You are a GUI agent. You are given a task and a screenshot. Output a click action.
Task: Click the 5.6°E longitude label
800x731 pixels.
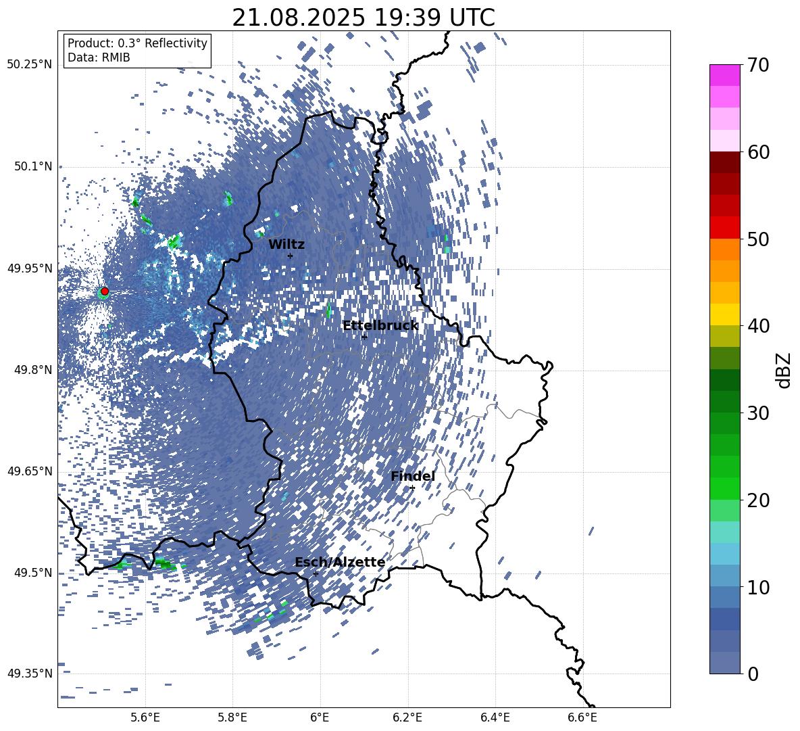pos(145,717)
